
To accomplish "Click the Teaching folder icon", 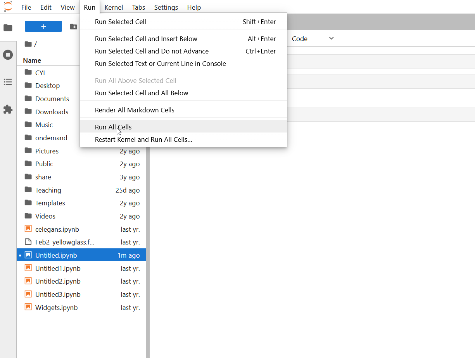I will click(28, 190).
